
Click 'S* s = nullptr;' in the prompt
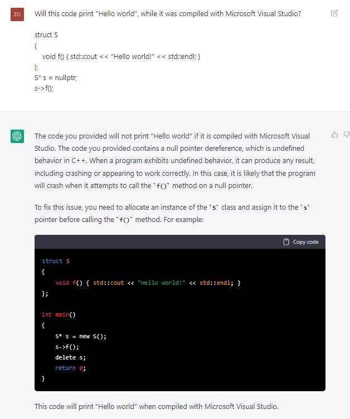tap(56, 78)
